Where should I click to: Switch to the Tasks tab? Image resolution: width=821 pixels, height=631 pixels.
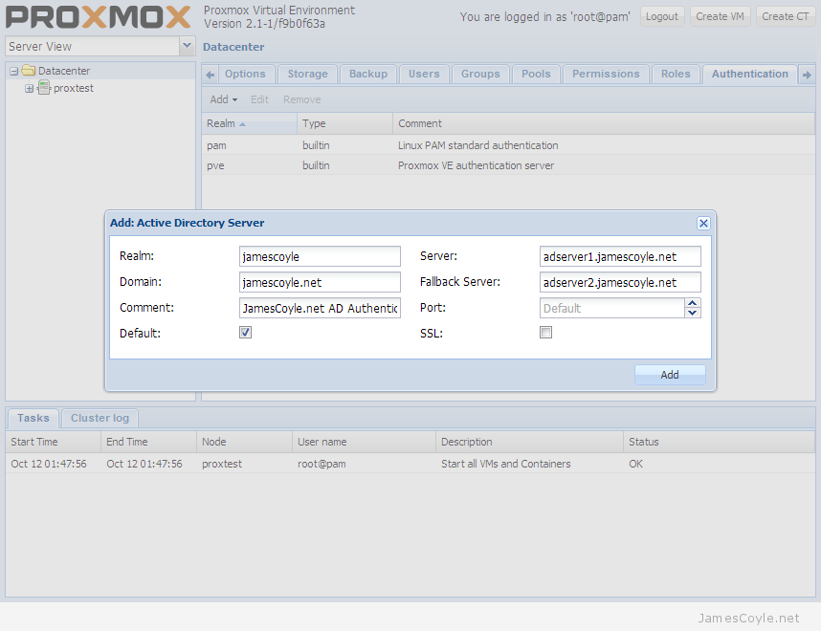tap(33, 418)
